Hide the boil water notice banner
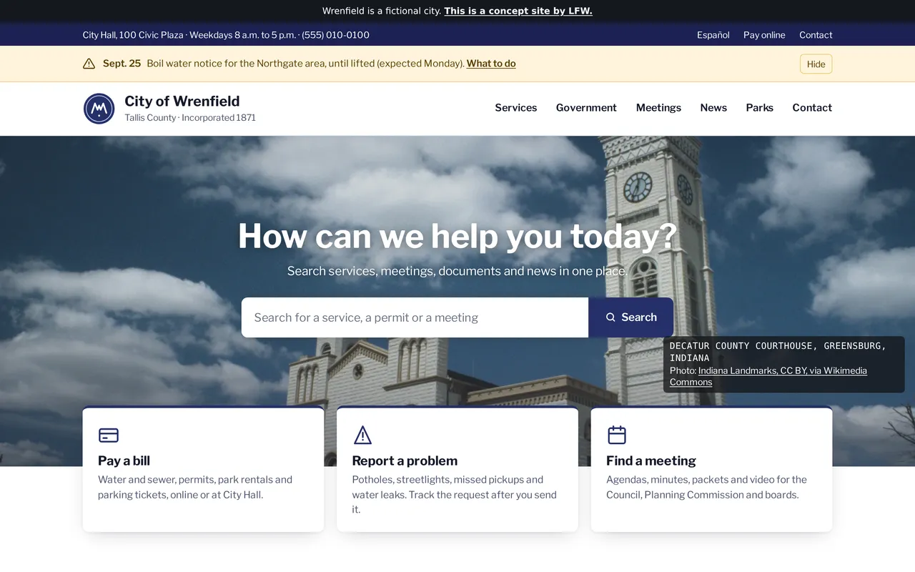Image resolution: width=915 pixels, height=572 pixels. [x=816, y=64]
